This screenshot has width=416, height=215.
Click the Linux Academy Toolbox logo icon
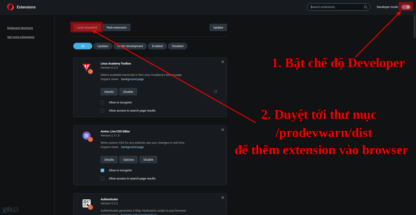[87, 68]
